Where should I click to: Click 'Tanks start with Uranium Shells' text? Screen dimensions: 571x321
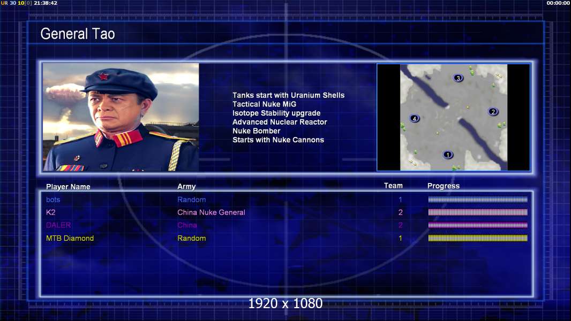pos(288,95)
